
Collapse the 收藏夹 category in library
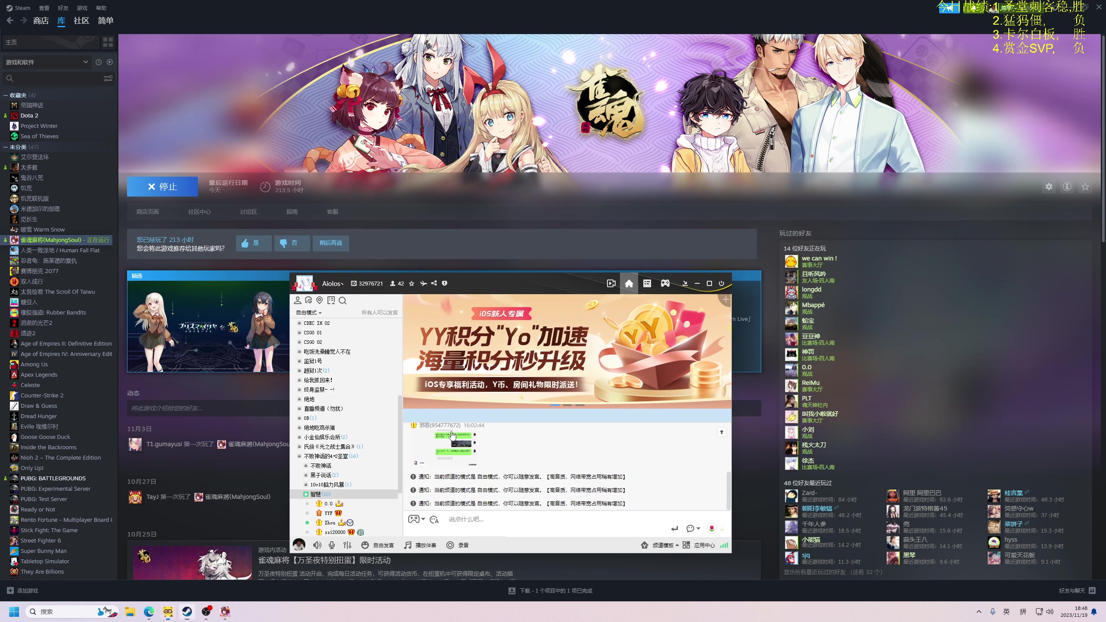click(6, 95)
